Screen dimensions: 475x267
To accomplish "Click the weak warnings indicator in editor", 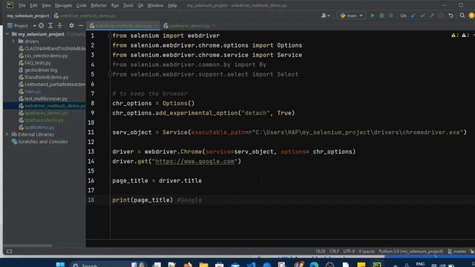I will (465, 36).
